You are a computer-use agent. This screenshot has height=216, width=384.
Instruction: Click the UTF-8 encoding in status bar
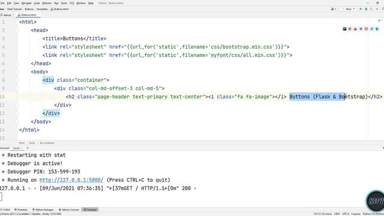tap(346, 214)
